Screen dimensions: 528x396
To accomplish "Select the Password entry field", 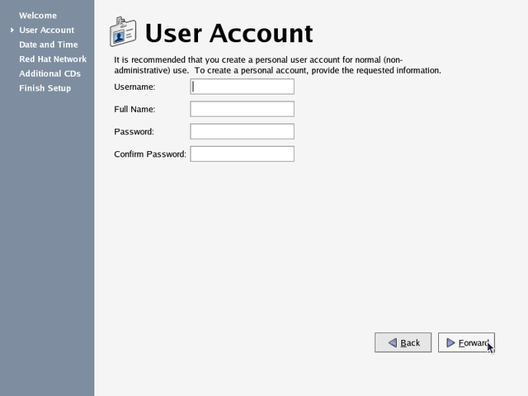I will 242,131.
